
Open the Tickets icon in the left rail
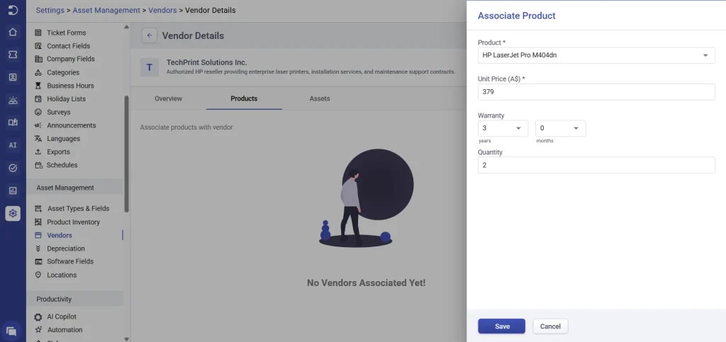coord(13,55)
